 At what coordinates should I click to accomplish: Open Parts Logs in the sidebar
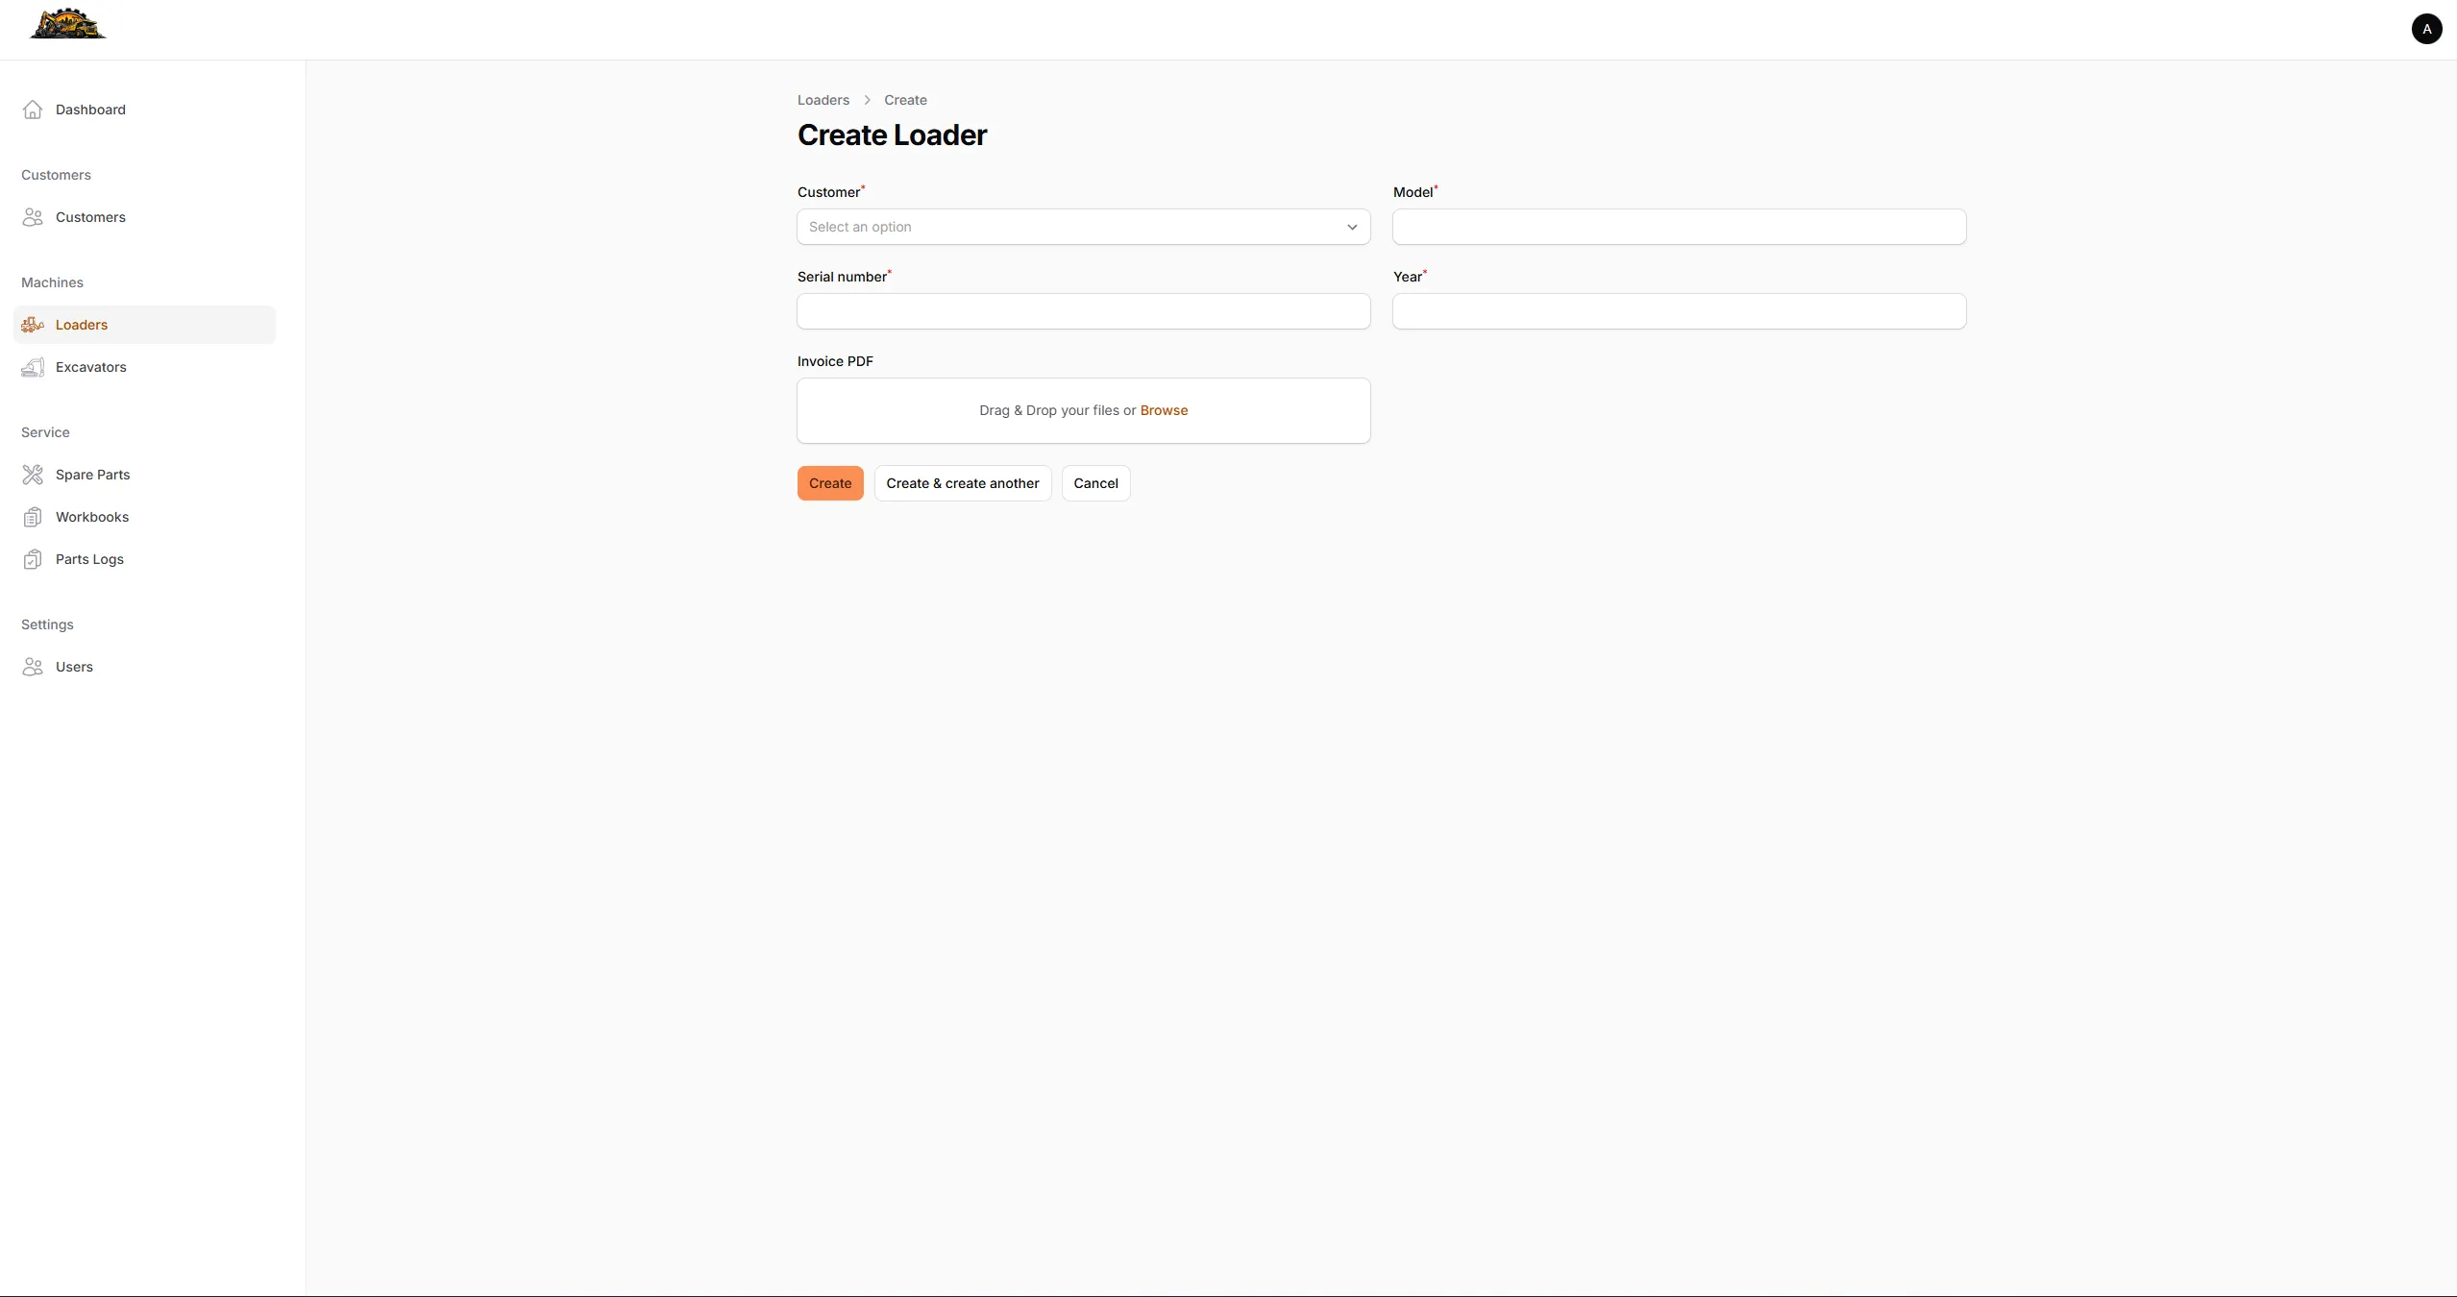click(144, 559)
